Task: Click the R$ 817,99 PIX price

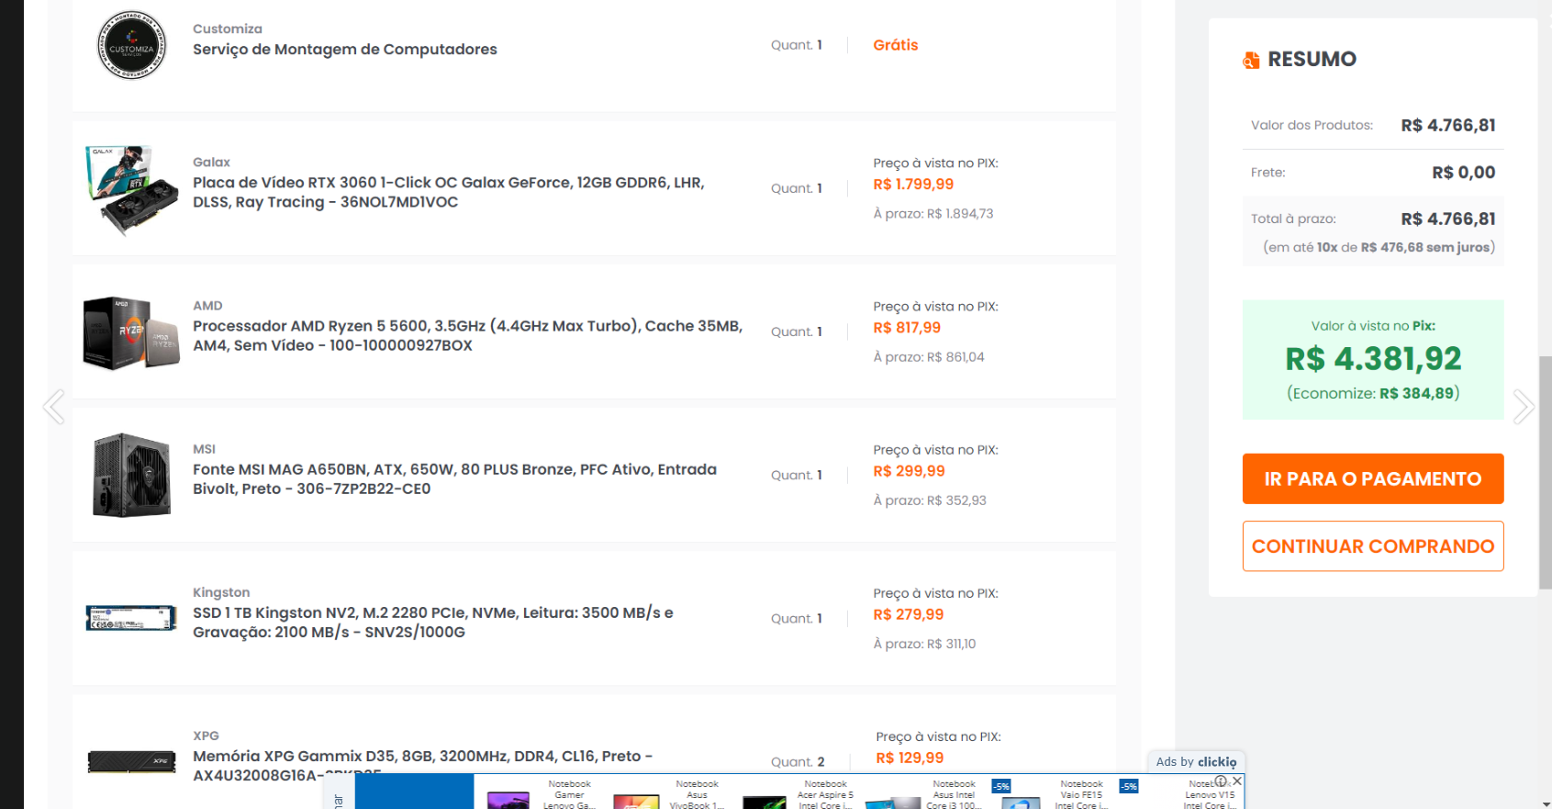Action: click(907, 328)
